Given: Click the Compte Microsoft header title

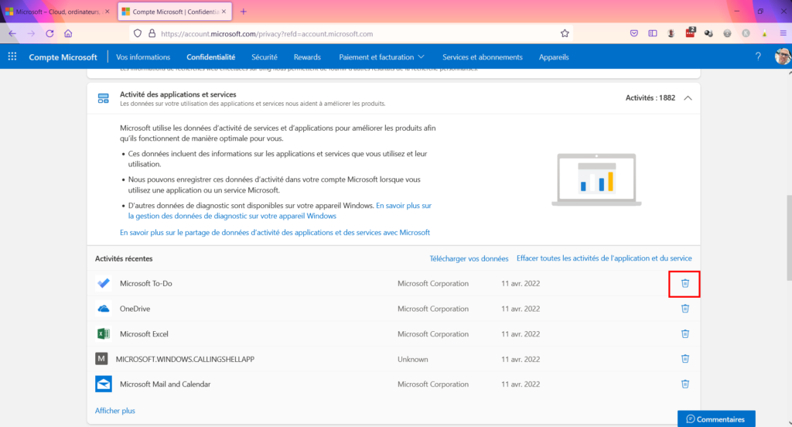Looking at the screenshot, I should coord(63,57).
